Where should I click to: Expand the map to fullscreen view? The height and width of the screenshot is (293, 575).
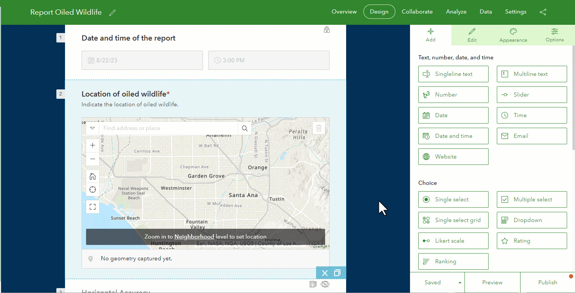point(92,207)
